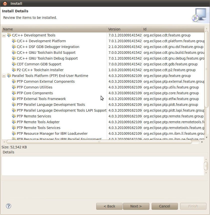Open the help question mark icon
Screen dimensions: 210x215
tap(9, 206)
